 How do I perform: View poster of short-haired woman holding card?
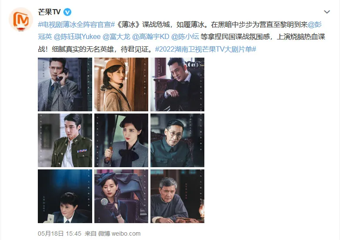pyautogui.click(x=65, y=196)
